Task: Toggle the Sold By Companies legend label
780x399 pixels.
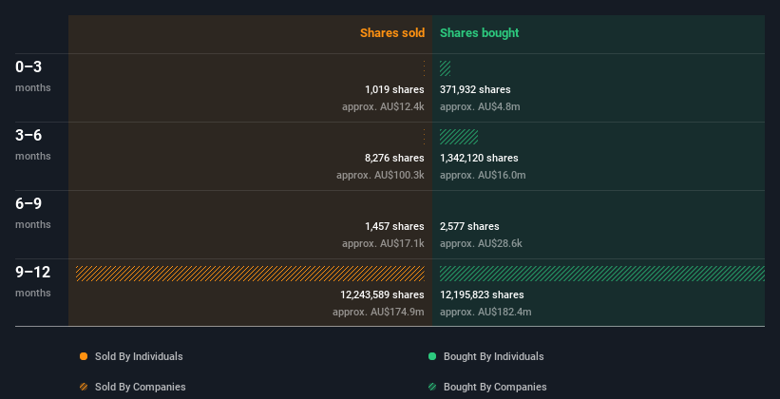Action: point(141,387)
